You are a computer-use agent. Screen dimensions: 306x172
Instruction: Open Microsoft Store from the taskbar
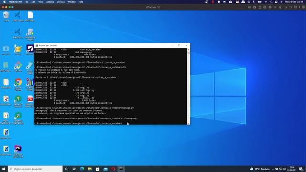(x=98, y=169)
